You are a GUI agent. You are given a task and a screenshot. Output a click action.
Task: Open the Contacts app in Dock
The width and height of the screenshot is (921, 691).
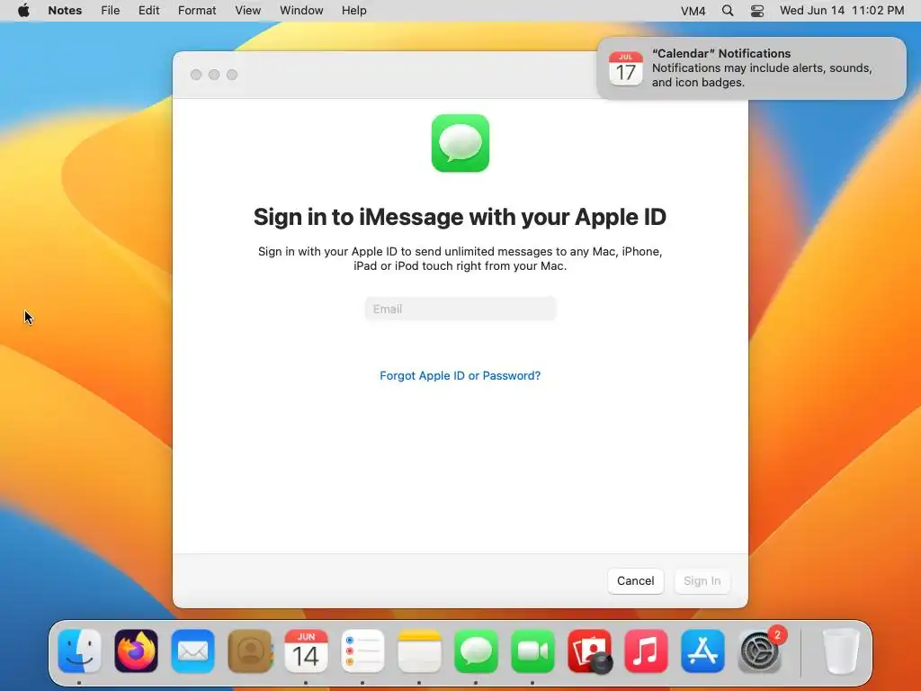point(250,651)
